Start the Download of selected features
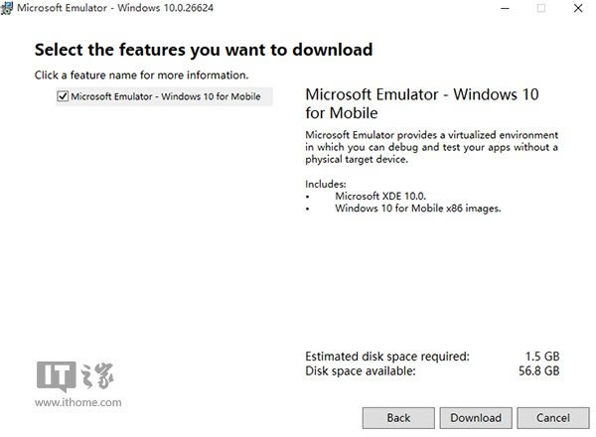 click(x=476, y=418)
